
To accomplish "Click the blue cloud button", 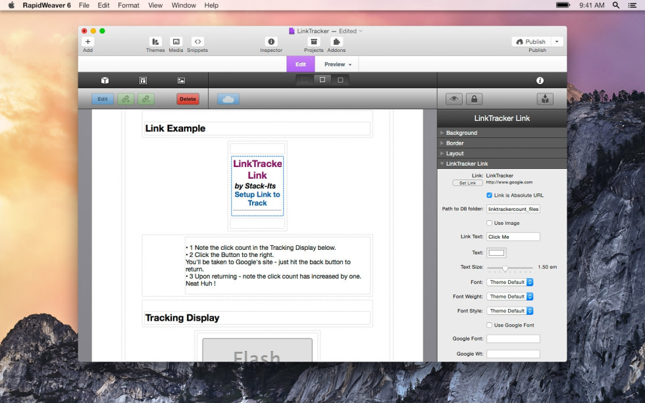I will click(228, 99).
